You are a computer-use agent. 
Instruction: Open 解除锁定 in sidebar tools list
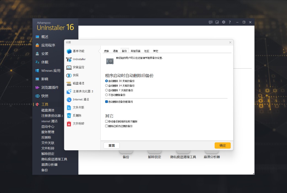48,154
